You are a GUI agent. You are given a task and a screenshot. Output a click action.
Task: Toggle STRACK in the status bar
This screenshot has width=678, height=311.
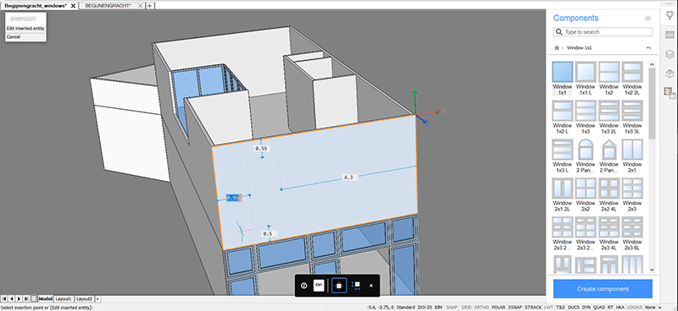click(x=533, y=307)
